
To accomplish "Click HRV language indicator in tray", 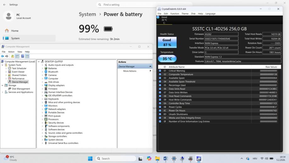I will pos(255,159).
